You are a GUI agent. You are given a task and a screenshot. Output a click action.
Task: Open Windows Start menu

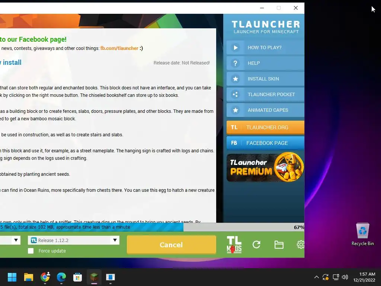pyautogui.click(x=12, y=277)
